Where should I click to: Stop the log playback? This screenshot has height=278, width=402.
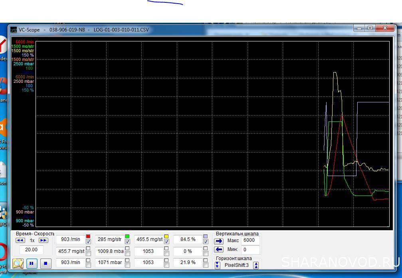(x=46, y=263)
